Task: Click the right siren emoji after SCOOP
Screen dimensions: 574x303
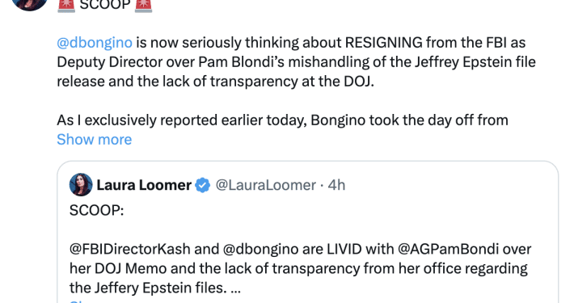Action: point(143,5)
